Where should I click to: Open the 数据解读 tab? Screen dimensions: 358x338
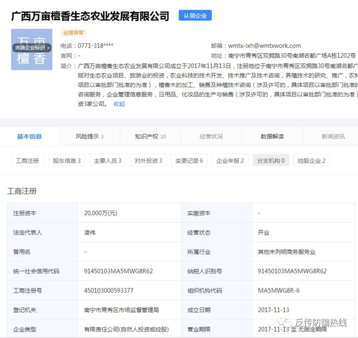(x=272, y=136)
